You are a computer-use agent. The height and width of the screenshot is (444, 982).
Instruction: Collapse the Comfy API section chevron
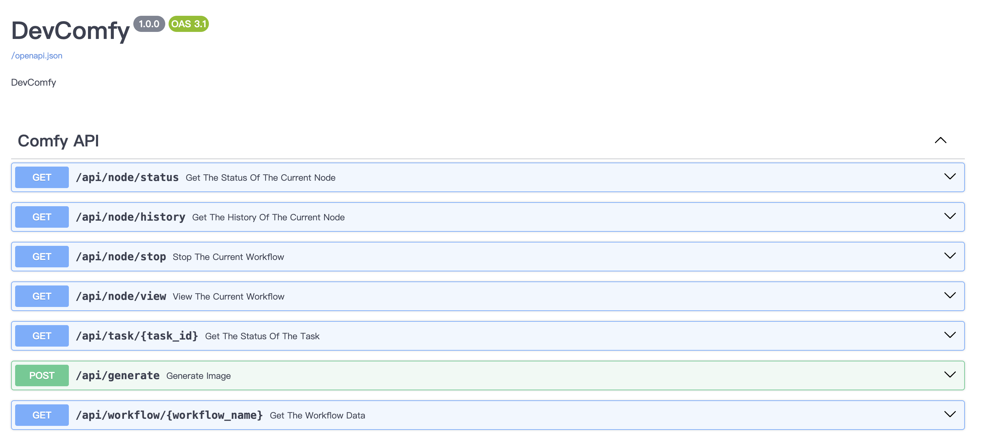point(940,140)
